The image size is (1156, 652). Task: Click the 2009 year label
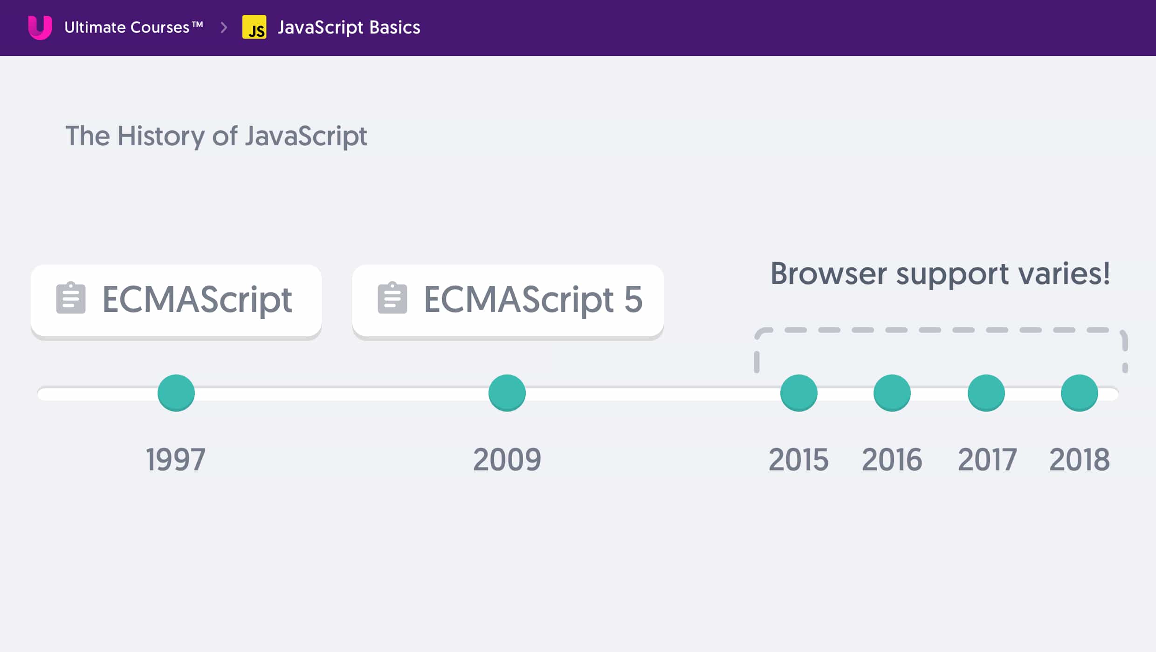click(x=507, y=460)
